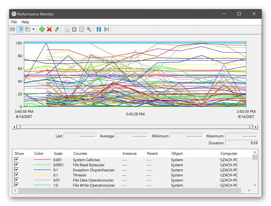This screenshot has height=206, width=271.
Task: Click the Object column header
Action: pos(177,153)
